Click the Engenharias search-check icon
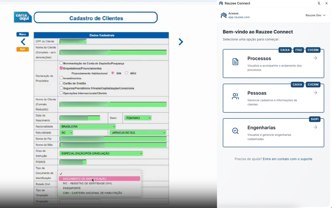Image resolution: width=332 pixels, height=208 pixels. (x=235, y=131)
